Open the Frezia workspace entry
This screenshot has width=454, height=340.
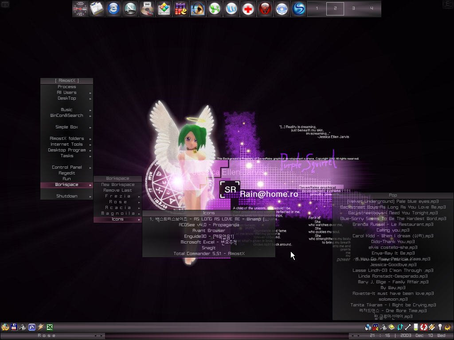[117, 196]
